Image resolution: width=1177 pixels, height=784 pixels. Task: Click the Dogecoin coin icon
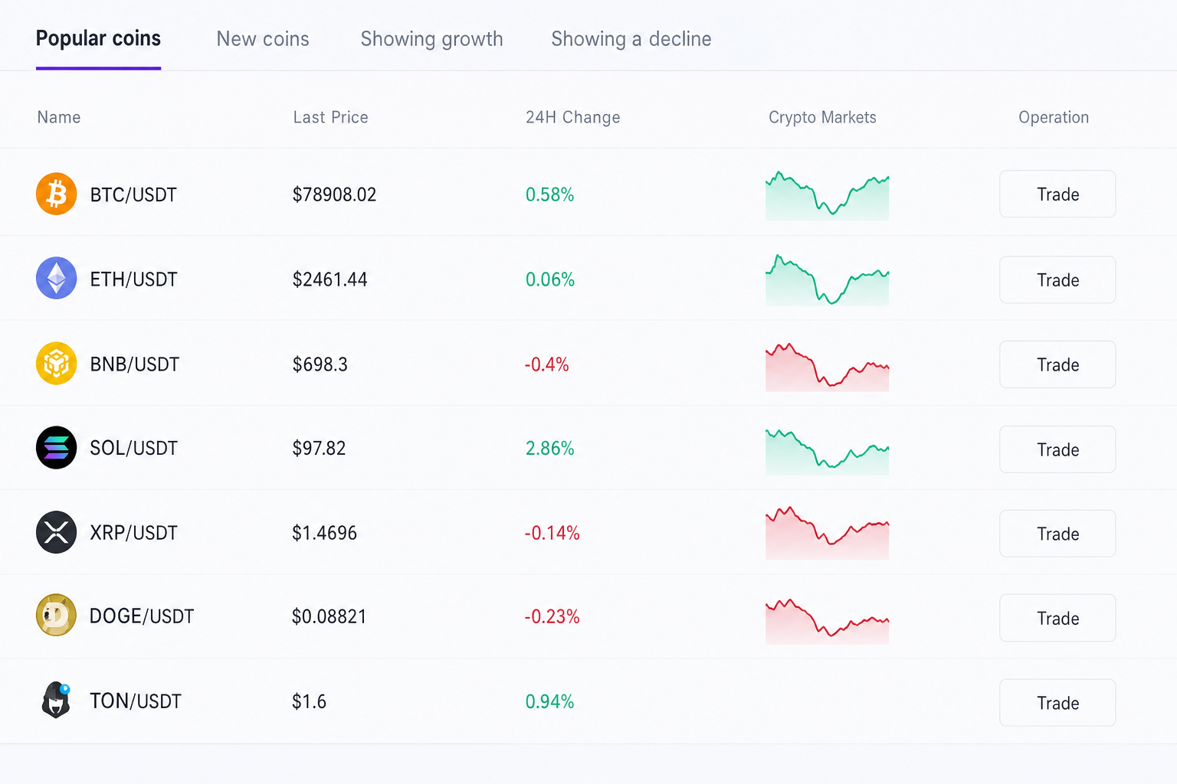click(x=56, y=616)
